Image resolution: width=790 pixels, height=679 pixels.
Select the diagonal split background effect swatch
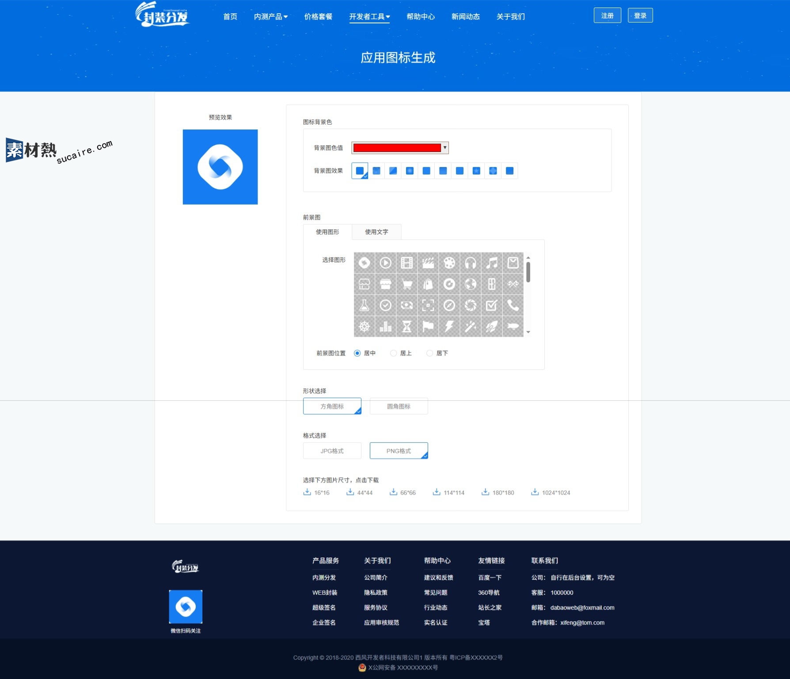393,171
